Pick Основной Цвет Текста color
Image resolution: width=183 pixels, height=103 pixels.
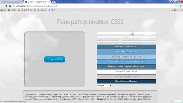(126, 71)
